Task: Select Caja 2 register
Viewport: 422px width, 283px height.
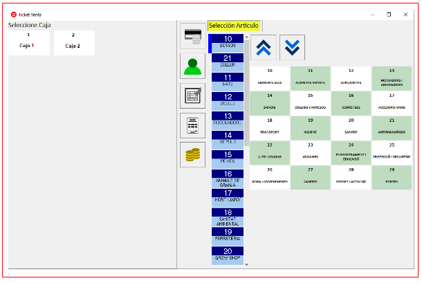Action: pyautogui.click(x=73, y=43)
